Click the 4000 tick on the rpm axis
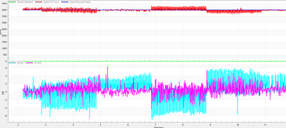 (5, 10)
